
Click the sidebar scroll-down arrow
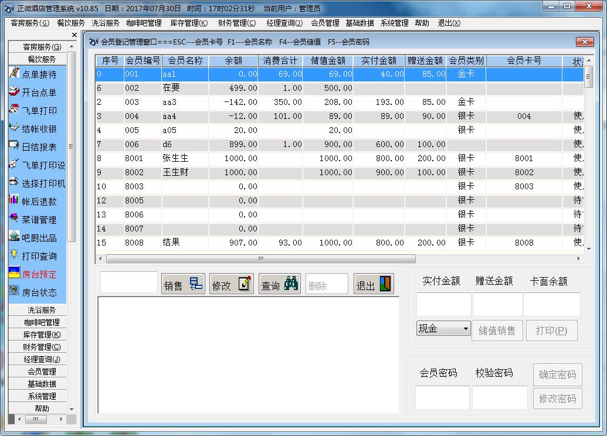click(x=72, y=409)
